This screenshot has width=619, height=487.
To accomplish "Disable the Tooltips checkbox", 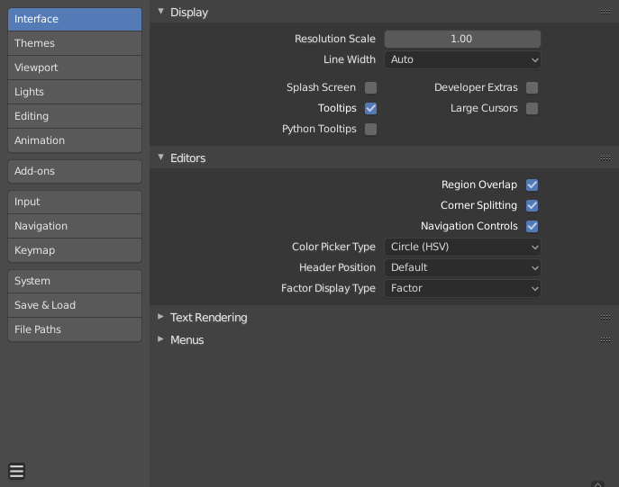I will (x=370, y=108).
